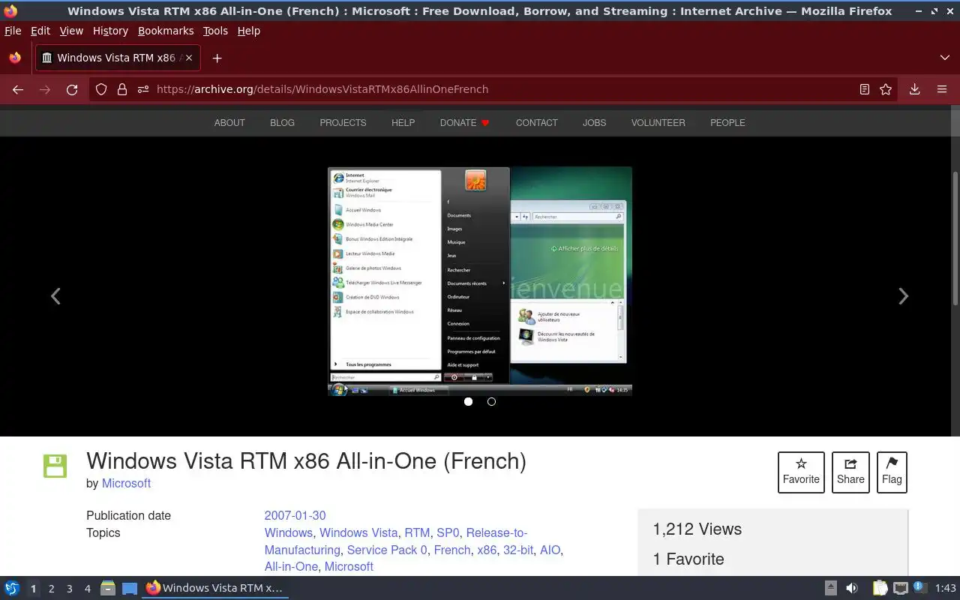
Task: Open the French topic link
Action: pos(452,550)
